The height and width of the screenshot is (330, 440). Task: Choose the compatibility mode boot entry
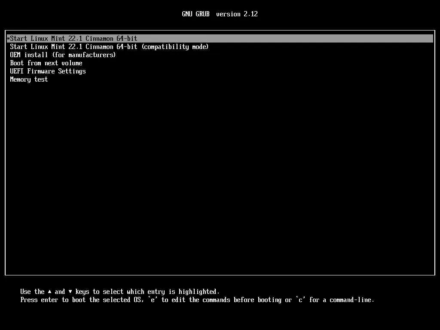coord(109,46)
